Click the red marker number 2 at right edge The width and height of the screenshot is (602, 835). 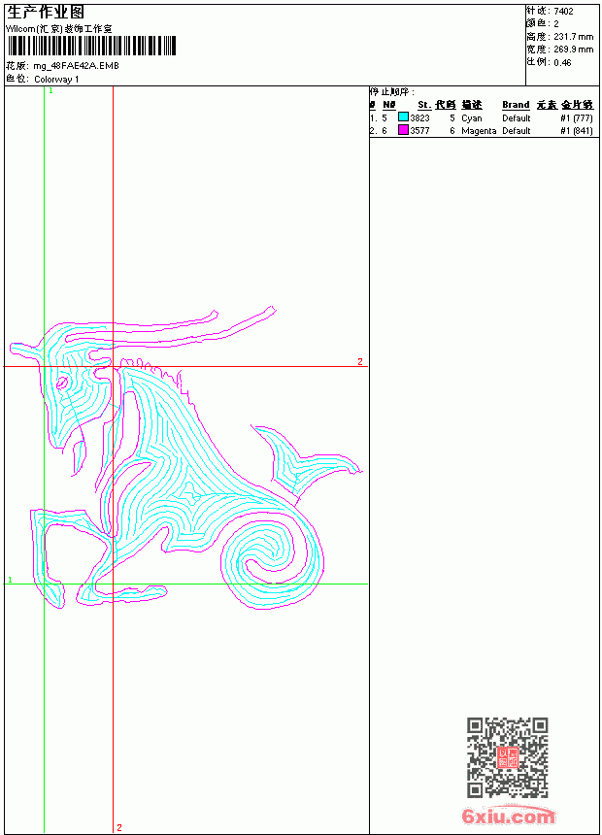point(360,361)
